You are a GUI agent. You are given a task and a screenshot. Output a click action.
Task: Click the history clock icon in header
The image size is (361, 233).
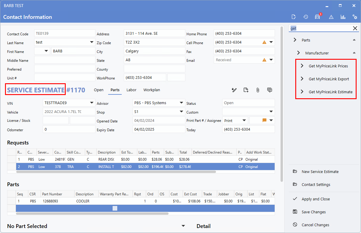pos(306,17)
